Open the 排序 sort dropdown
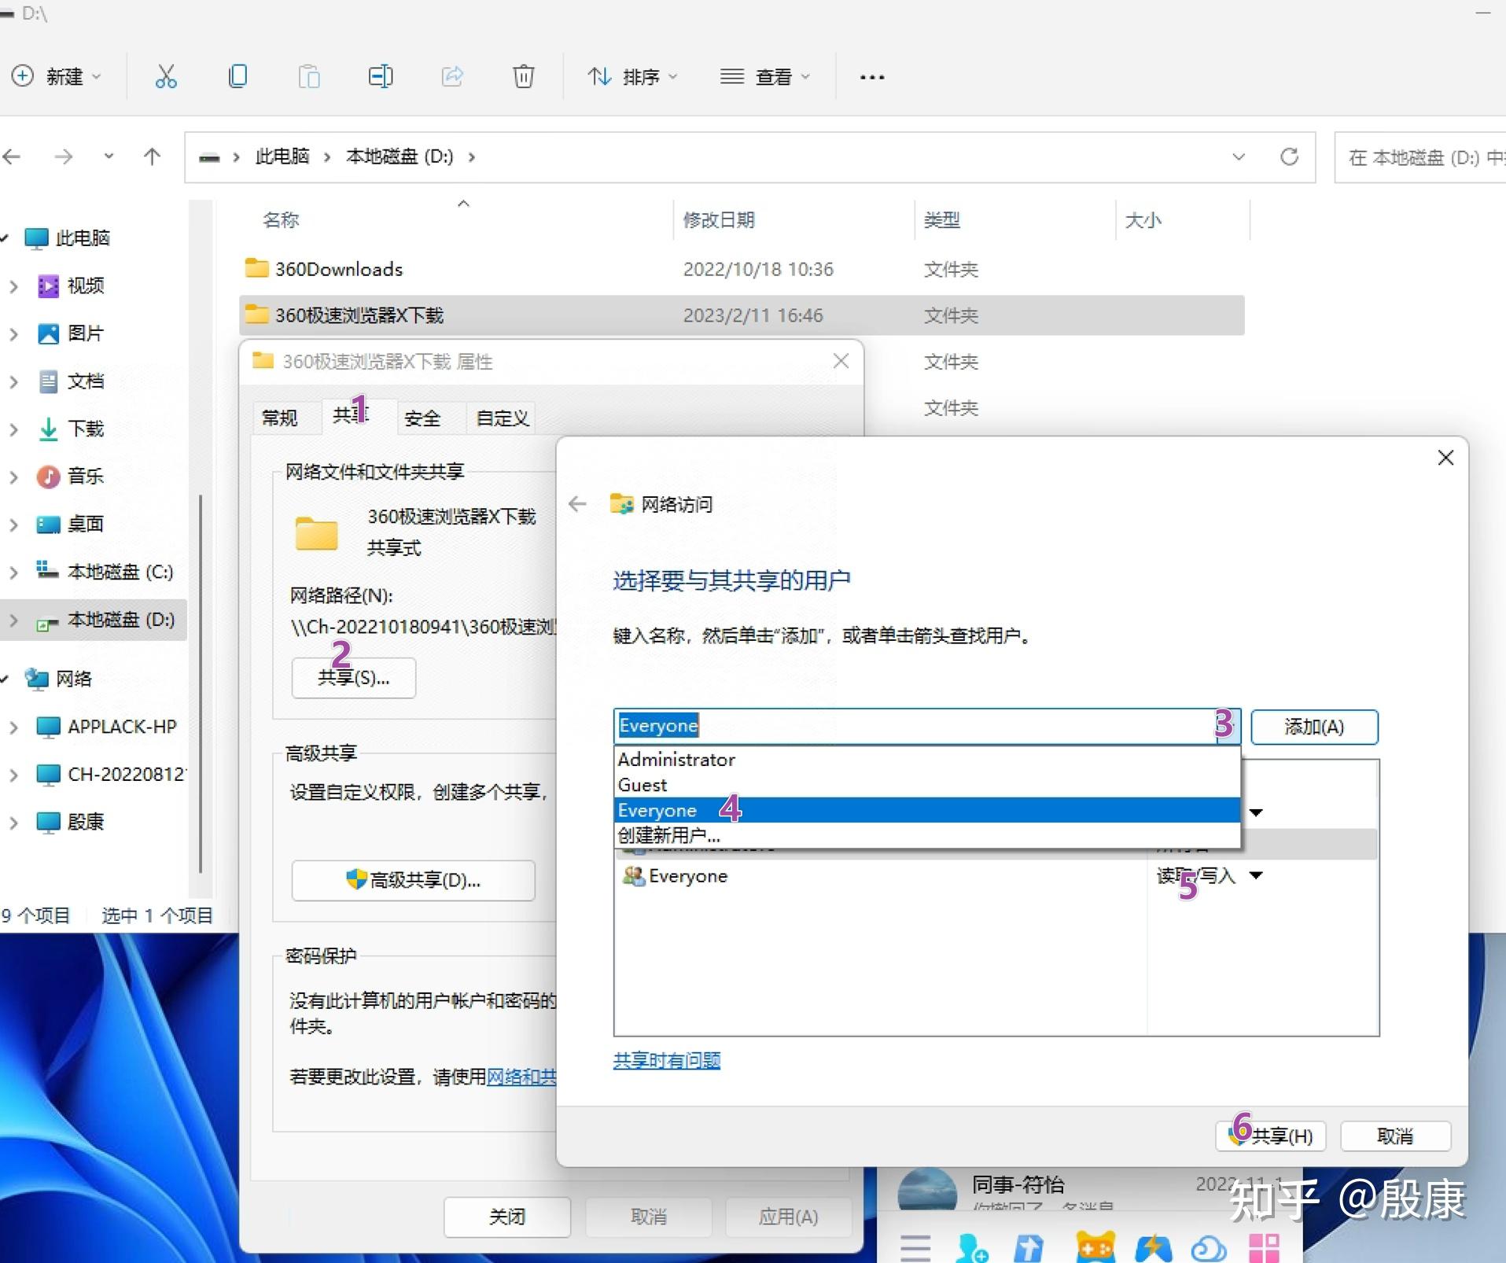Image resolution: width=1506 pixels, height=1263 pixels. point(632,76)
